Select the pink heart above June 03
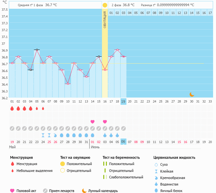The image size is (216, 193). click(x=105, y=122)
